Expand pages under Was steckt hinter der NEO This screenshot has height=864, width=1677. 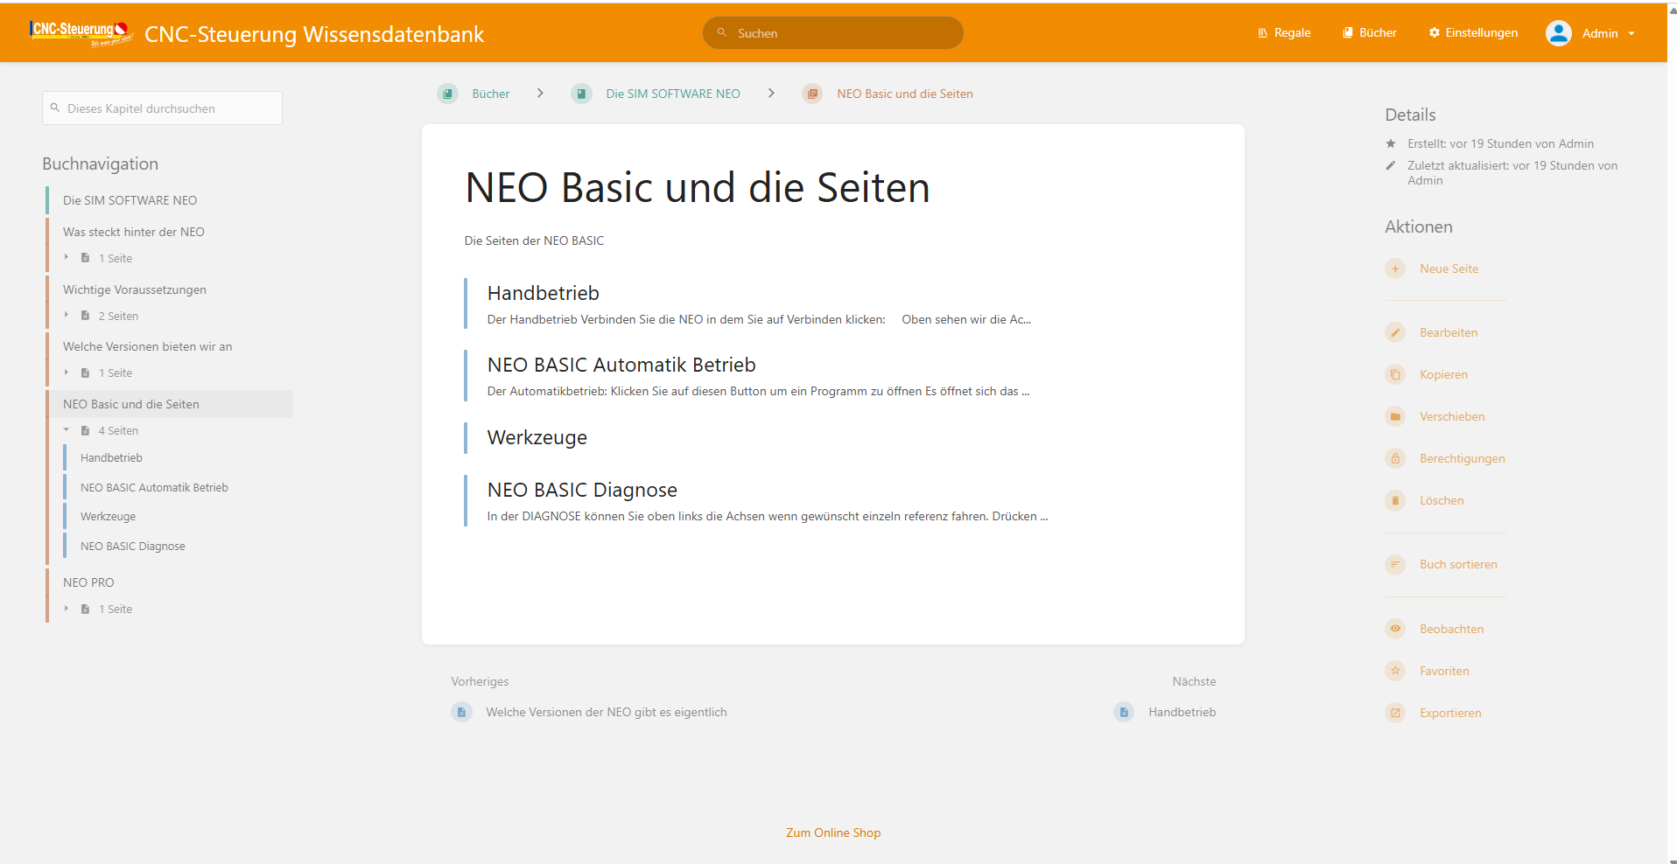click(67, 258)
